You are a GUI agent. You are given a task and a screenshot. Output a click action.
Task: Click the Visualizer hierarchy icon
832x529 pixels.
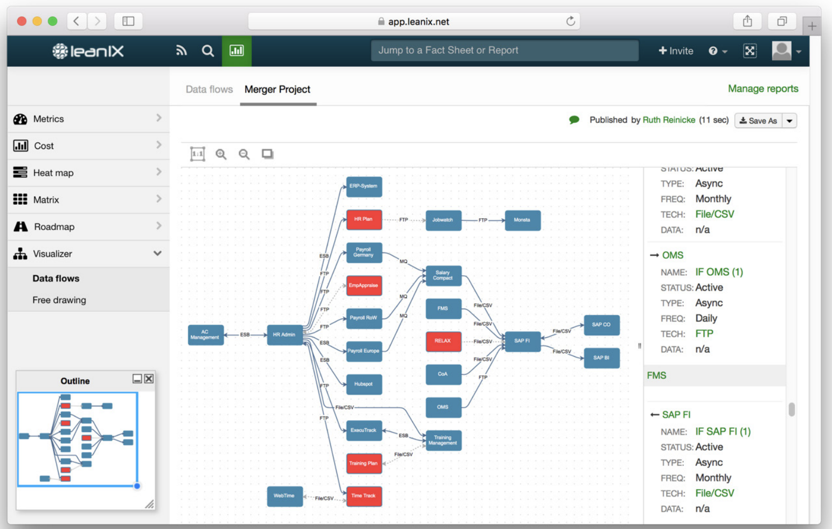(x=20, y=254)
